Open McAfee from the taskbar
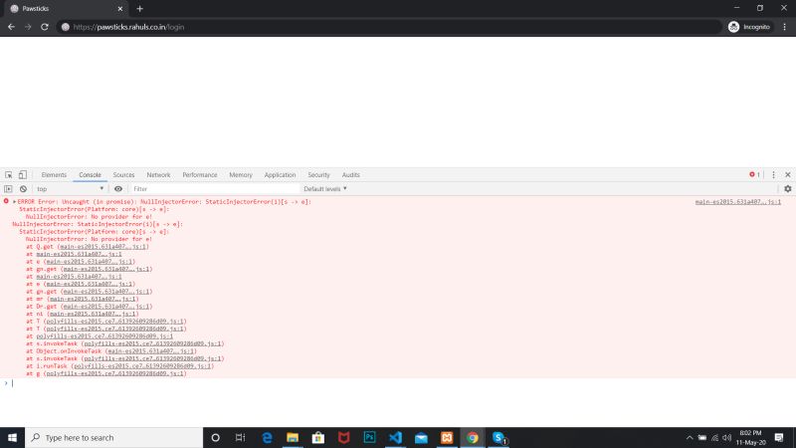Screen dimensions: 796x448 click(343, 437)
